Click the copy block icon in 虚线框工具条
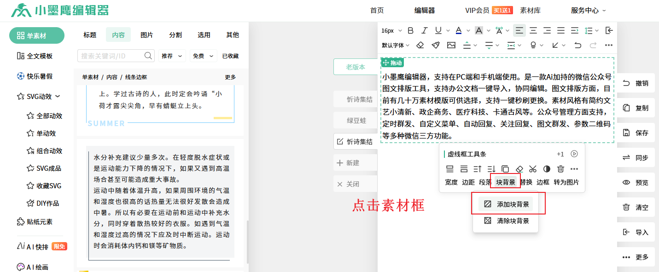This screenshot has width=659, height=272. [505, 169]
